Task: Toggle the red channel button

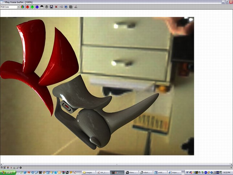Action: (x=27, y=6)
